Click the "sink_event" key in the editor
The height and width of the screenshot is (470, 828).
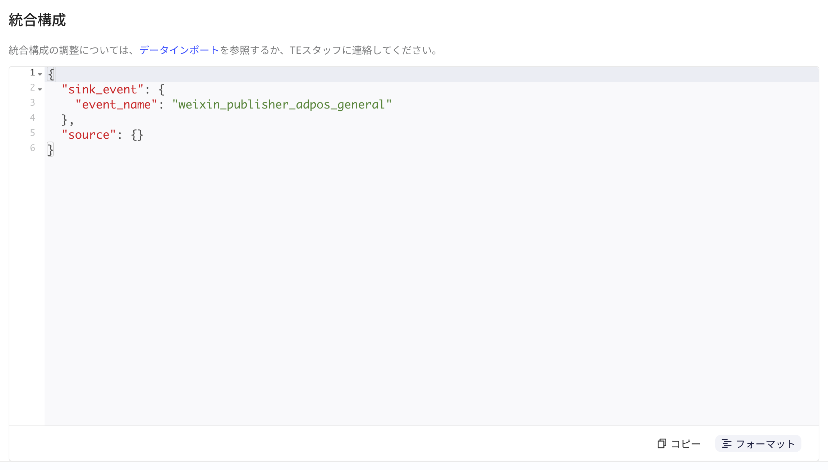(x=102, y=89)
